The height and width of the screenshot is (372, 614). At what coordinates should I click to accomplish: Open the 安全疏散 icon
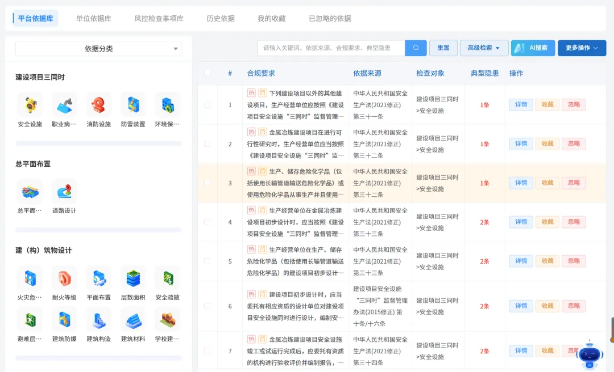tap(168, 278)
